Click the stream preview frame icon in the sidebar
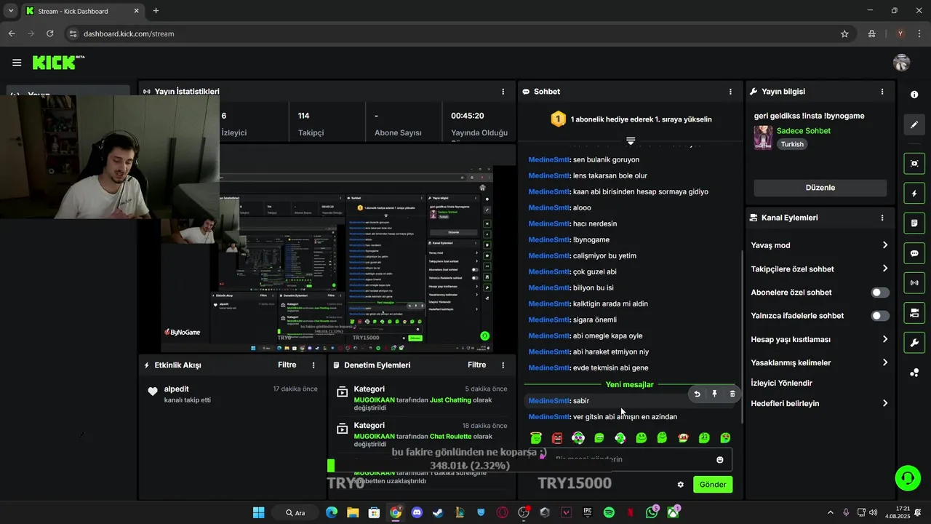The height and width of the screenshot is (524, 931). tap(914, 163)
